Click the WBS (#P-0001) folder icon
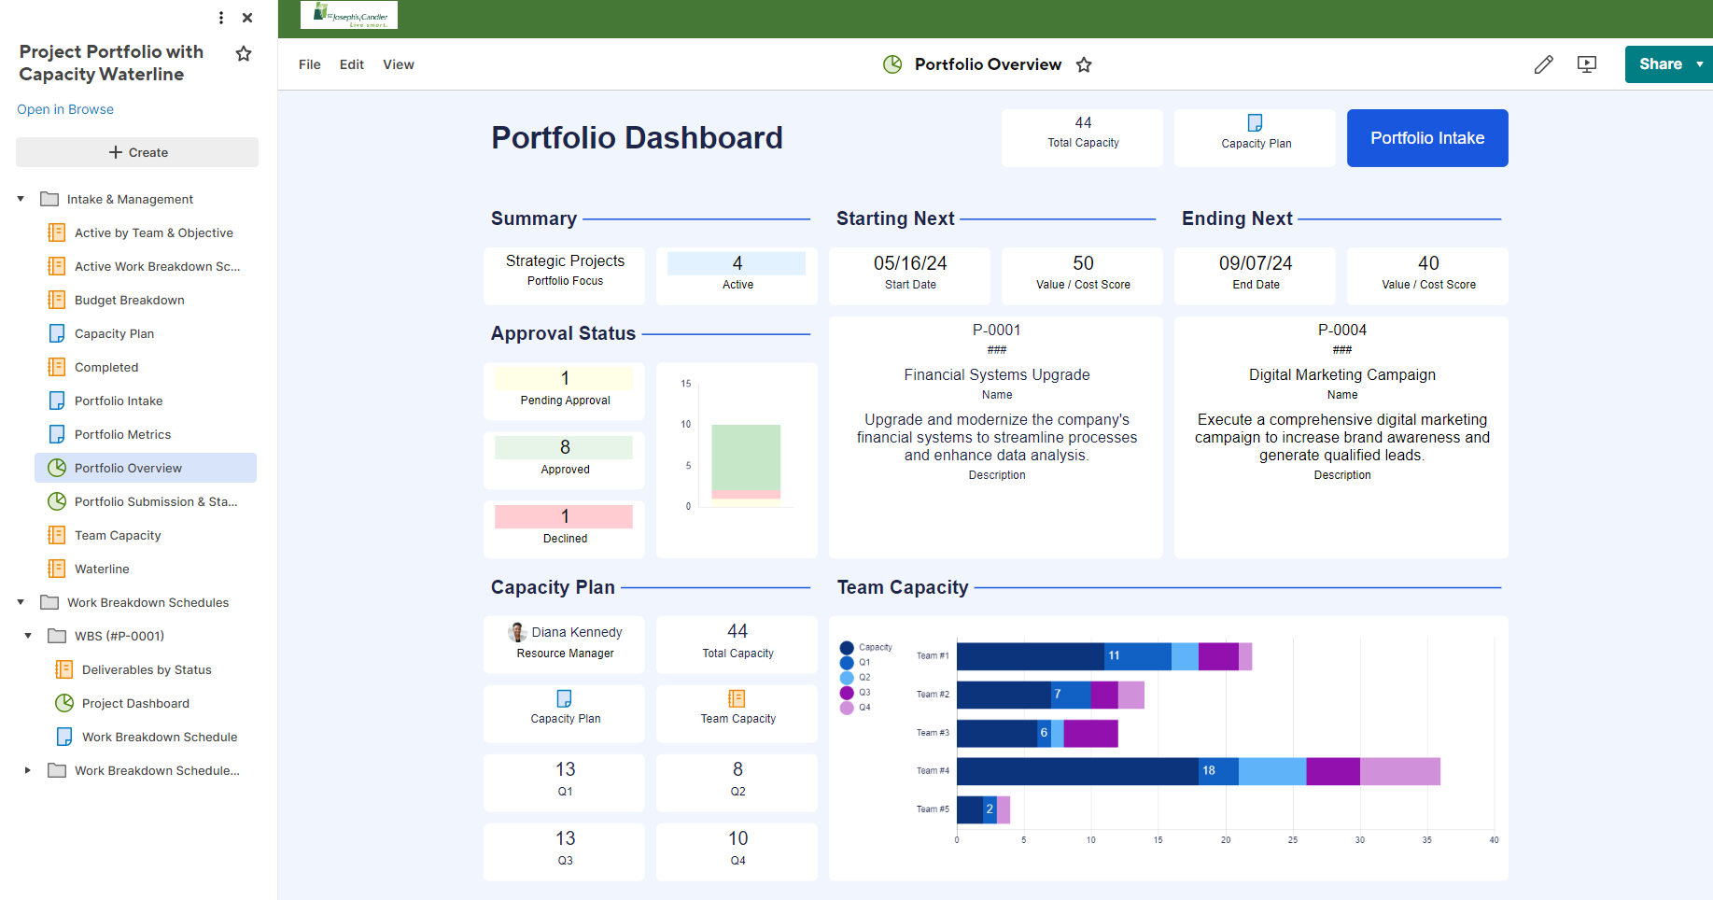 click(57, 636)
